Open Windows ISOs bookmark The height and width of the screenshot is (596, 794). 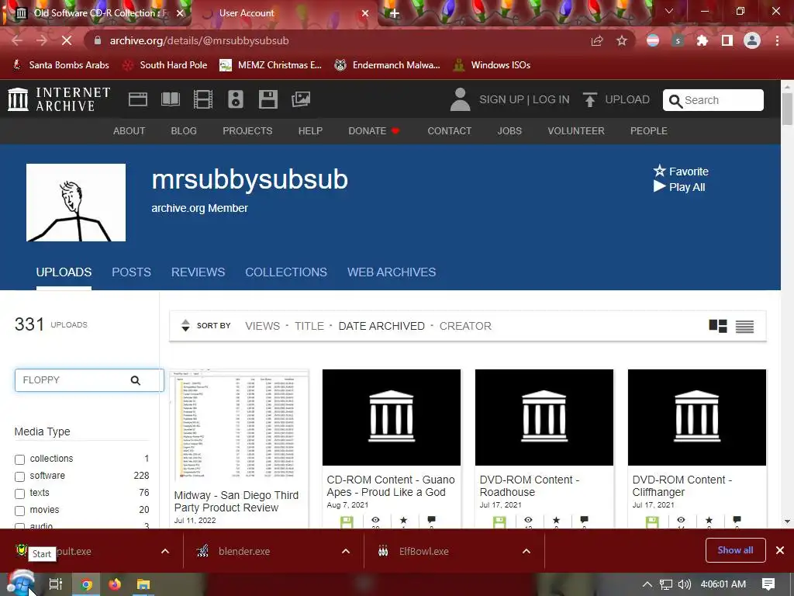492,65
